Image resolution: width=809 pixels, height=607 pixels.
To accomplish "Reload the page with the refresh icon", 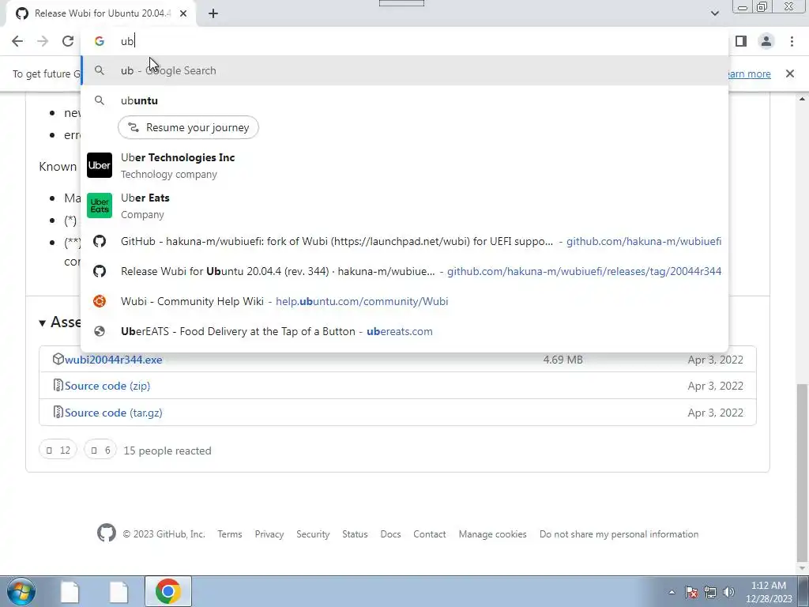I will point(68,41).
